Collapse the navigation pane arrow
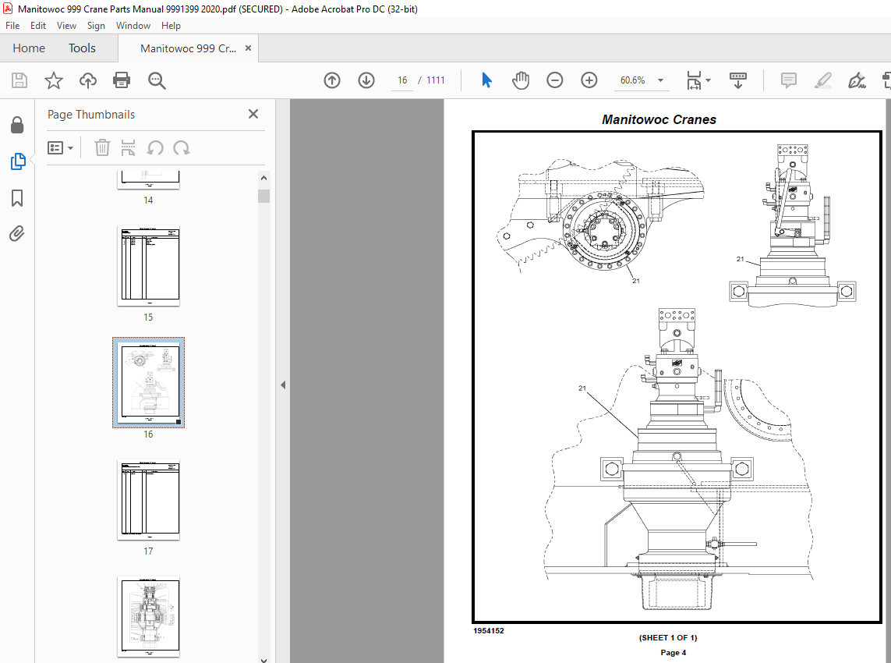 click(x=283, y=385)
